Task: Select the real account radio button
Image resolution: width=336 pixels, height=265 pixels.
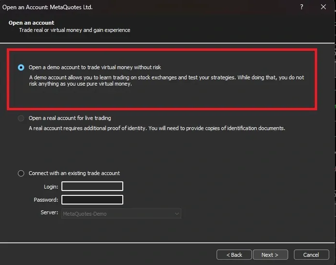Action: pos(21,118)
